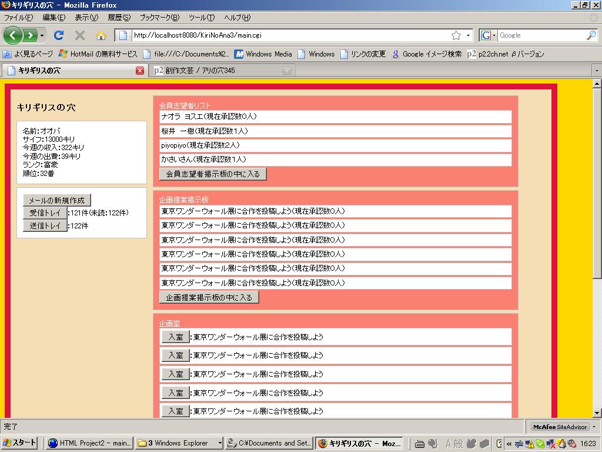Go to the Home page icon
602x452 pixels.
[x=101, y=36]
